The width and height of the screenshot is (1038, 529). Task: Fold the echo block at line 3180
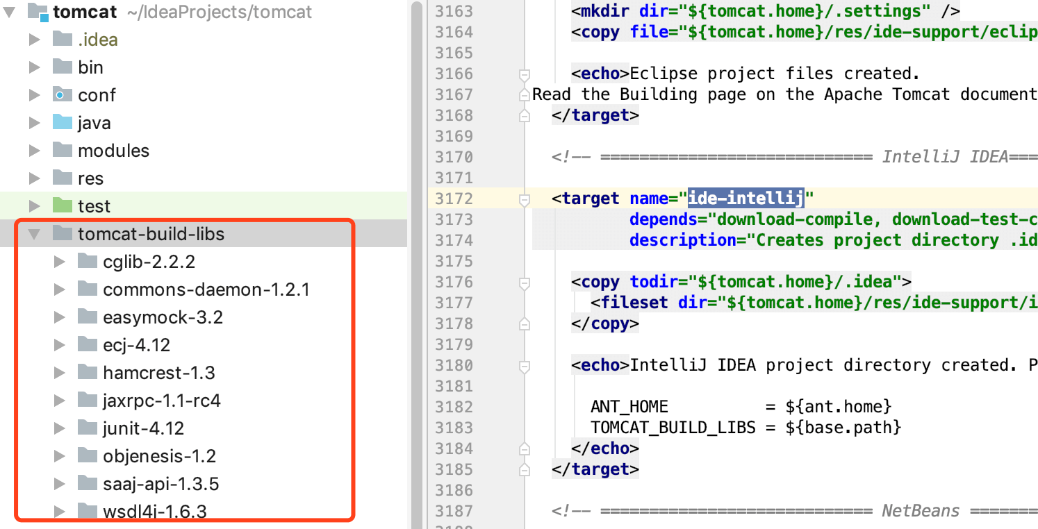point(525,365)
